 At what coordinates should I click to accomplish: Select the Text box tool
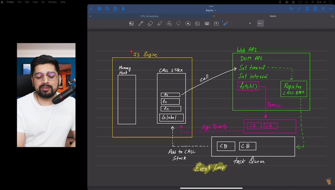(x=216, y=23)
